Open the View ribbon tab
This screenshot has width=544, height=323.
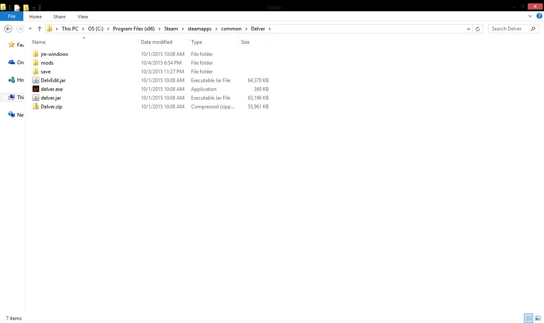pyautogui.click(x=83, y=17)
